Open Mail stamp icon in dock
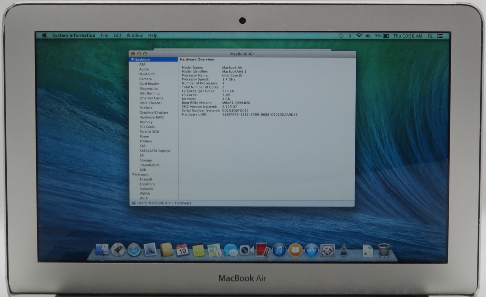The image size is (486, 297). coord(150,250)
